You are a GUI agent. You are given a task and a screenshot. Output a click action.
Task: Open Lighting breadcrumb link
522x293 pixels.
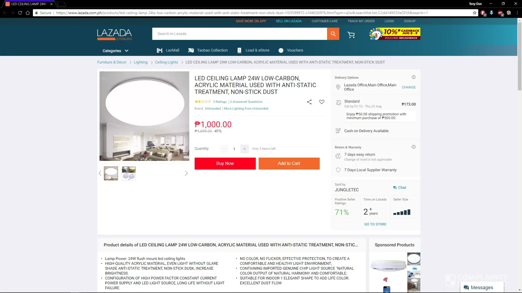(141, 62)
